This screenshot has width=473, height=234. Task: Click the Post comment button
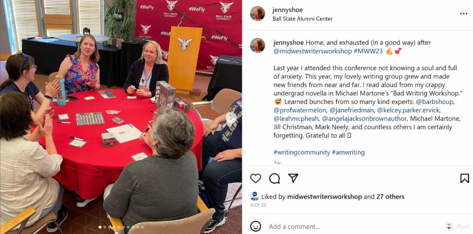pyautogui.click(x=463, y=227)
